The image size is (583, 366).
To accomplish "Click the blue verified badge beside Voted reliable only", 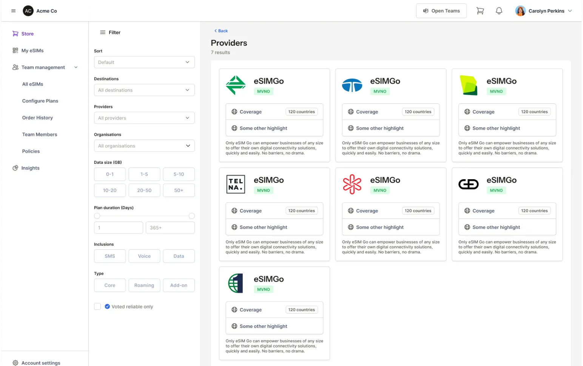I will (107, 306).
